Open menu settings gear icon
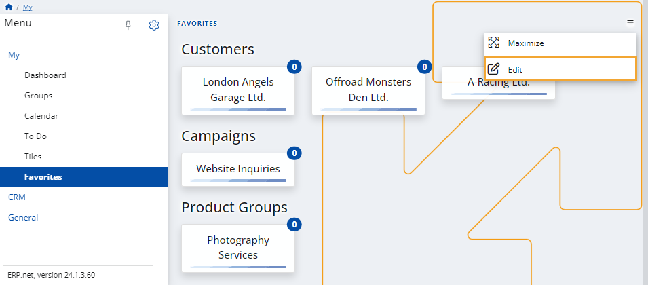The image size is (648, 285). (x=154, y=25)
